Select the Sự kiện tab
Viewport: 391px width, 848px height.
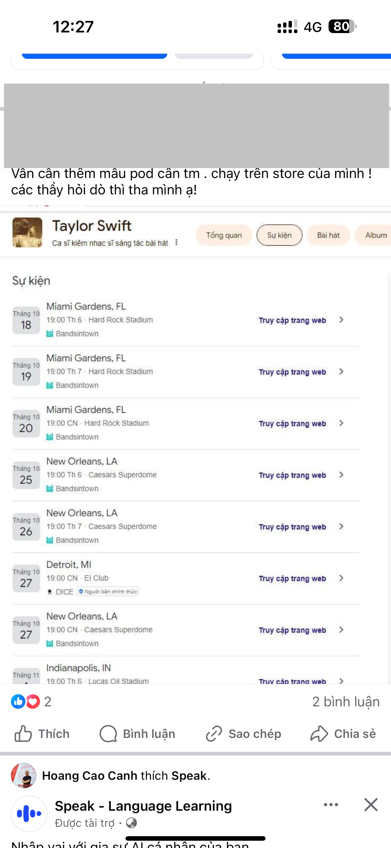coord(279,235)
